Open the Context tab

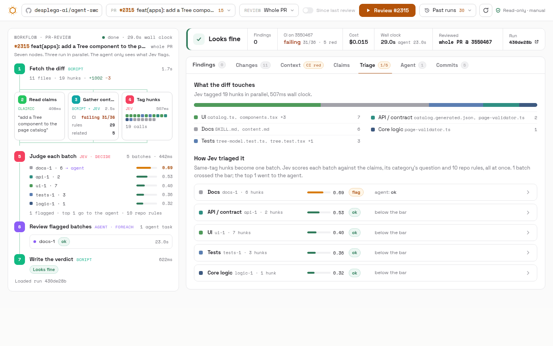pyautogui.click(x=302, y=65)
